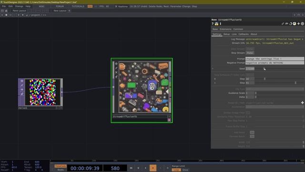Click the pencil edit icon in parameter header
The image size is (305, 172).
click(283, 24)
